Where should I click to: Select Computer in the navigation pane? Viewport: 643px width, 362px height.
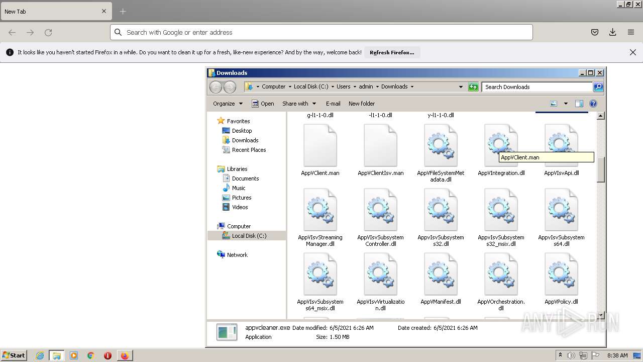coord(239,226)
